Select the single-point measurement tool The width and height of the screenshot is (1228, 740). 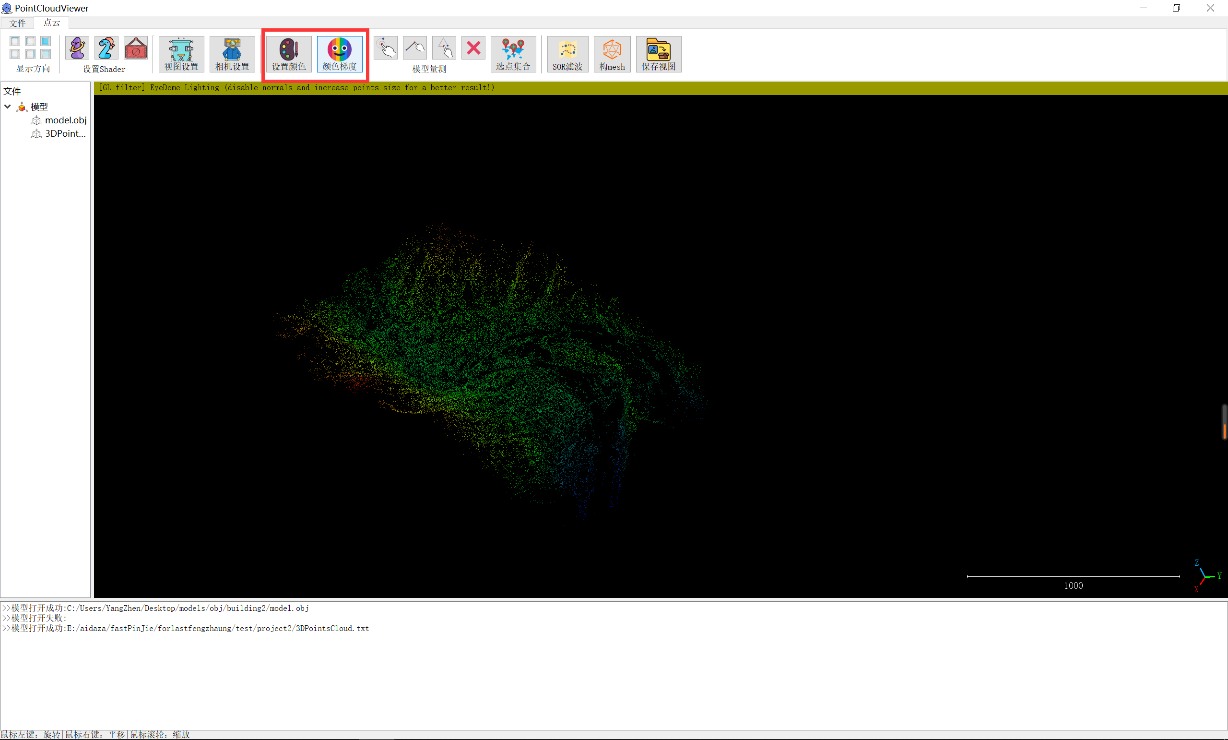(x=386, y=48)
